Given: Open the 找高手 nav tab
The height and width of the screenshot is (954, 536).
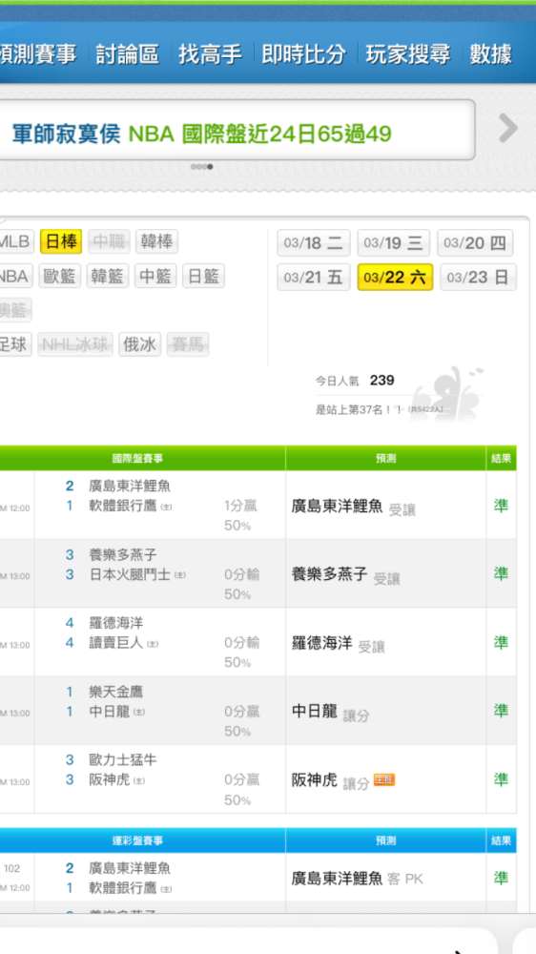Looking at the screenshot, I should [210, 54].
